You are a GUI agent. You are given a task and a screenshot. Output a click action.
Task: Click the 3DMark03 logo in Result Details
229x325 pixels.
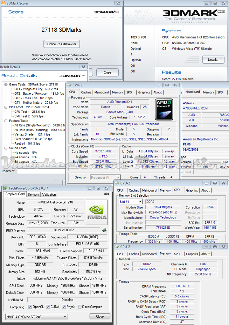pyautogui.click(x=72, y=76)
